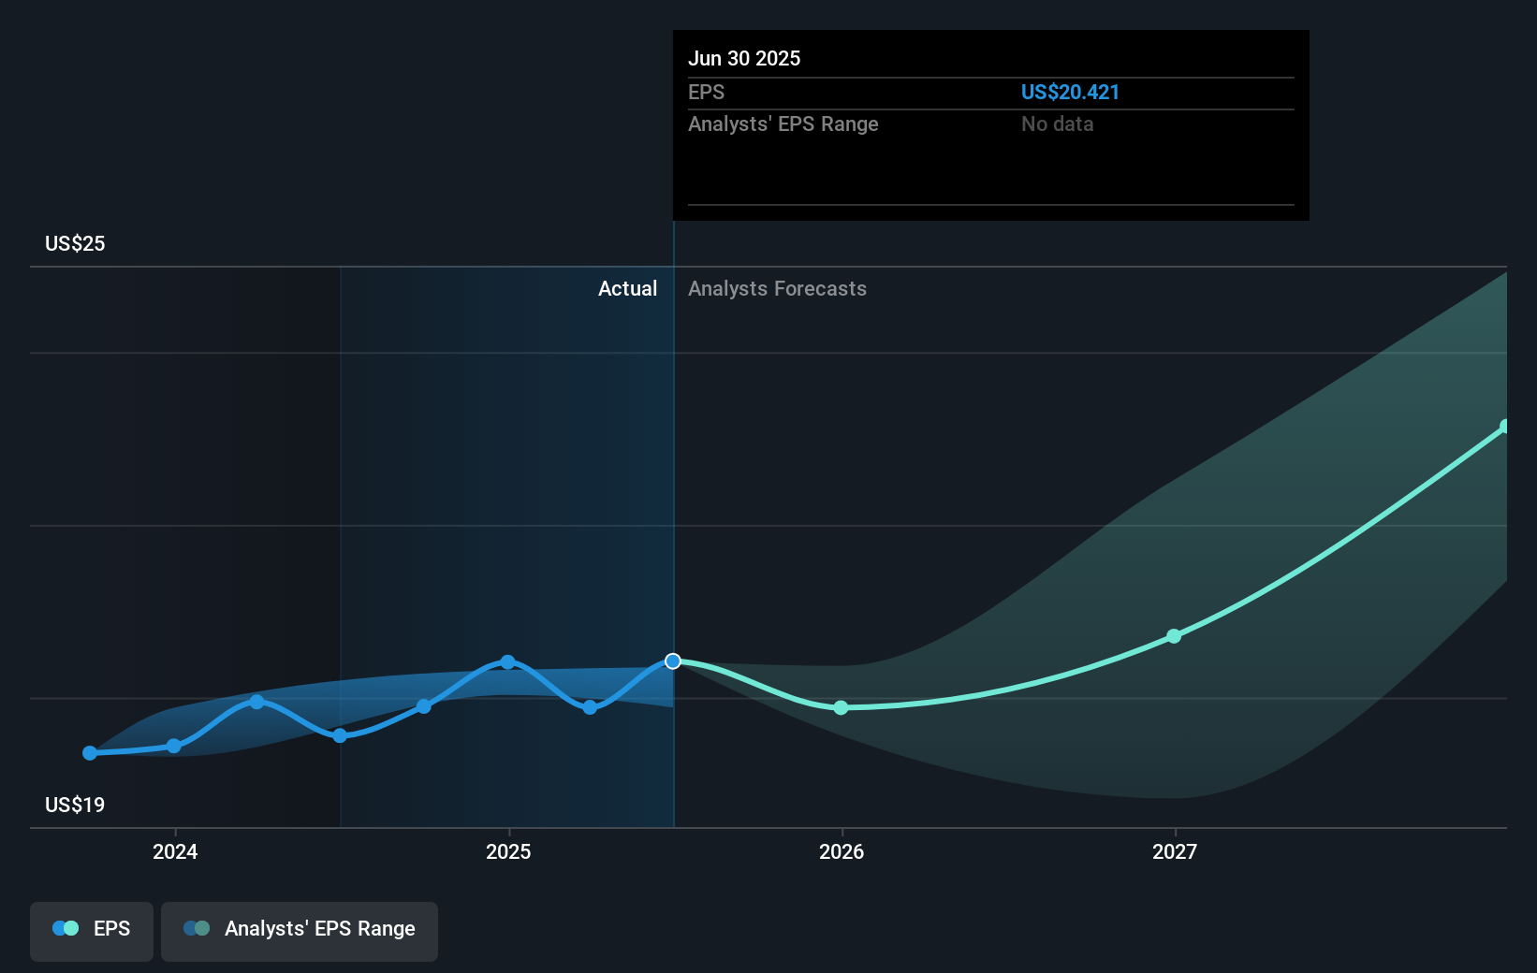The height and width of the screenshot is (973, 1537).
Task: Click the endpoint of the forecast line
Action: [x=1505, y=427]
